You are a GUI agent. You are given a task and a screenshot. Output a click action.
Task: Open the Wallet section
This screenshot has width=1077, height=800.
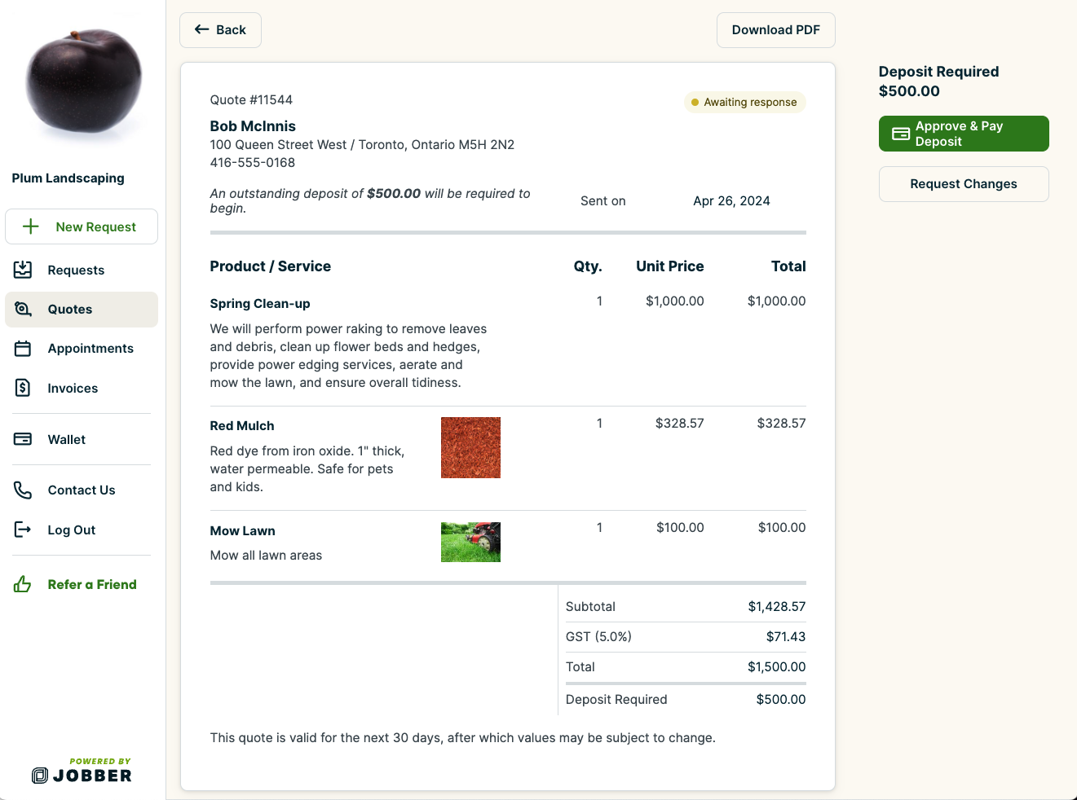point(24,439)
